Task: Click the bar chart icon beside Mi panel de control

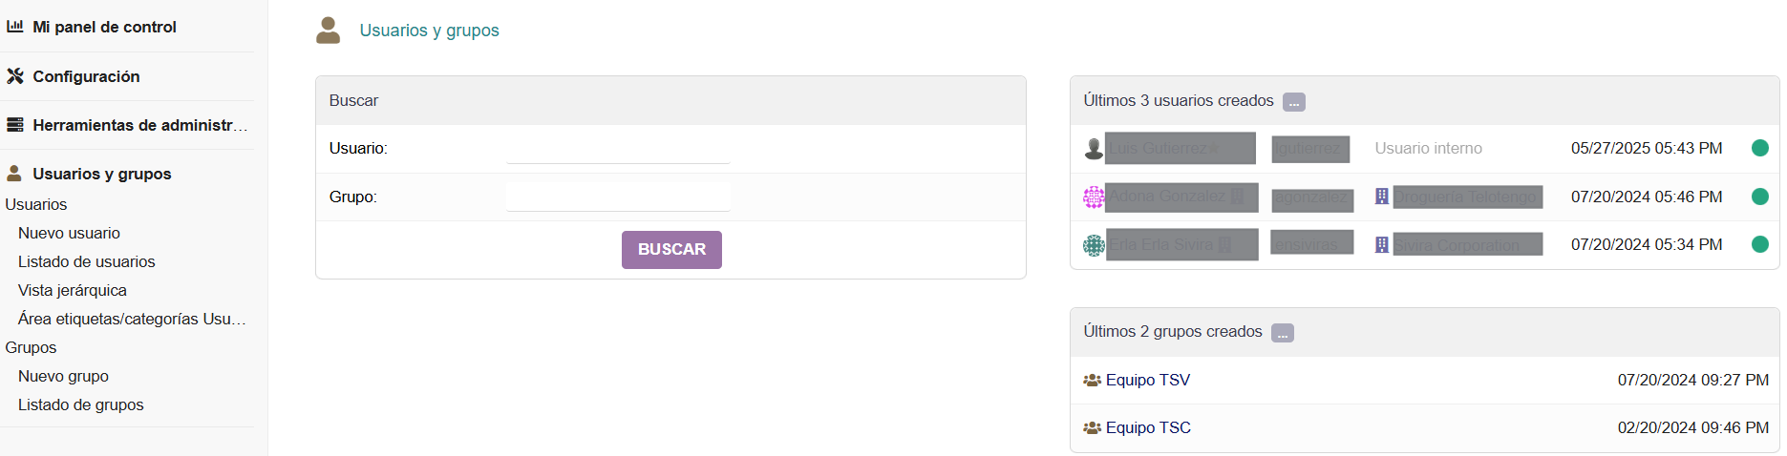Action: (14, 27)
